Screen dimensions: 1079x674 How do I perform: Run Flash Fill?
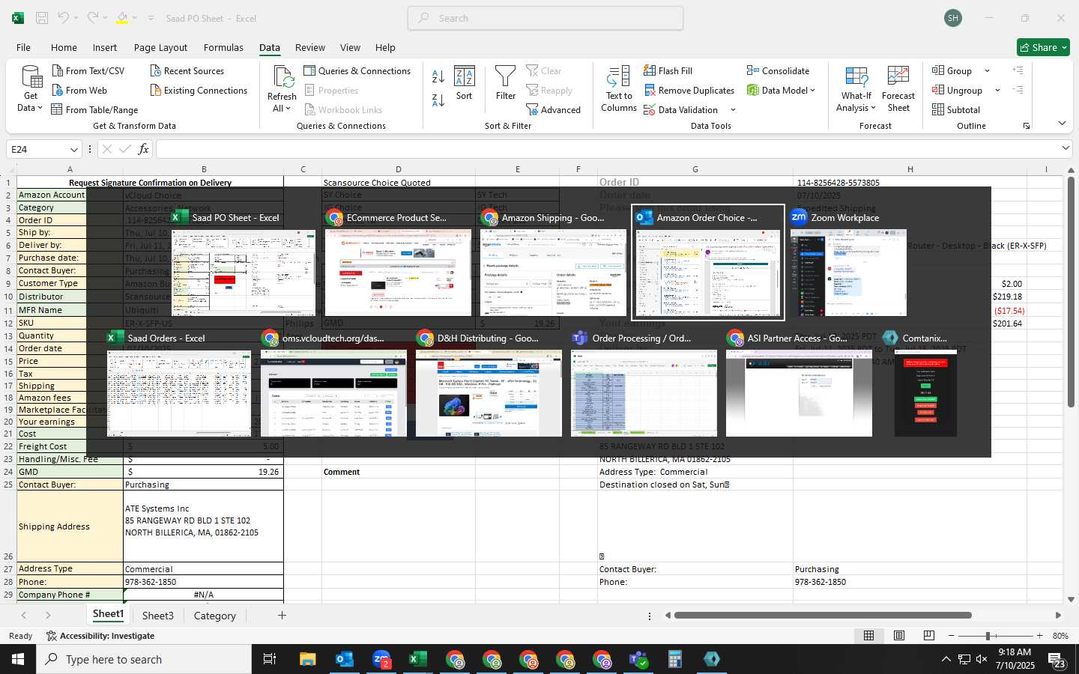(x=668, y=70)
